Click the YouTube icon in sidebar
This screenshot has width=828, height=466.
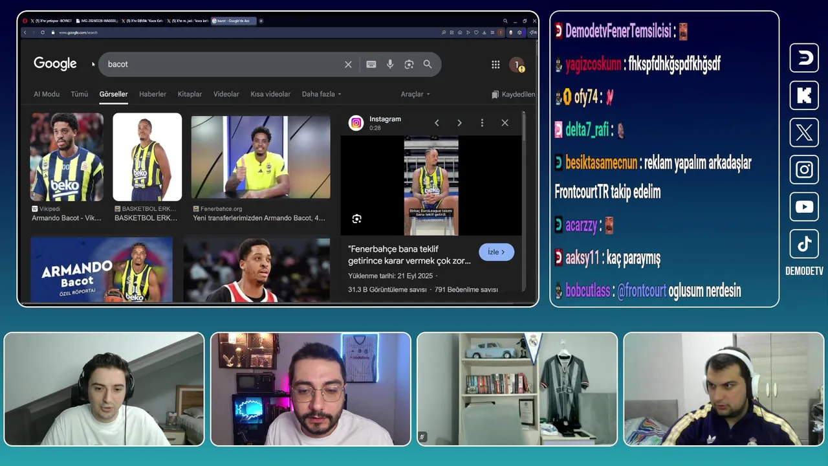point(804,207)
